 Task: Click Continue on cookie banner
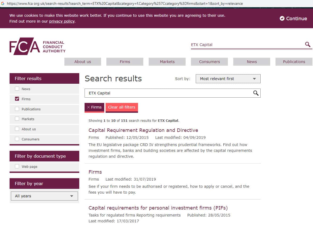click(x=293, y=18)
